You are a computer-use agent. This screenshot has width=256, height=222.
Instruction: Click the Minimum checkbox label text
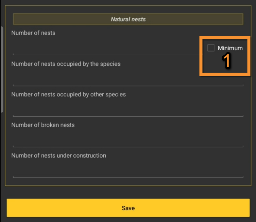click(x=230, y=48)
